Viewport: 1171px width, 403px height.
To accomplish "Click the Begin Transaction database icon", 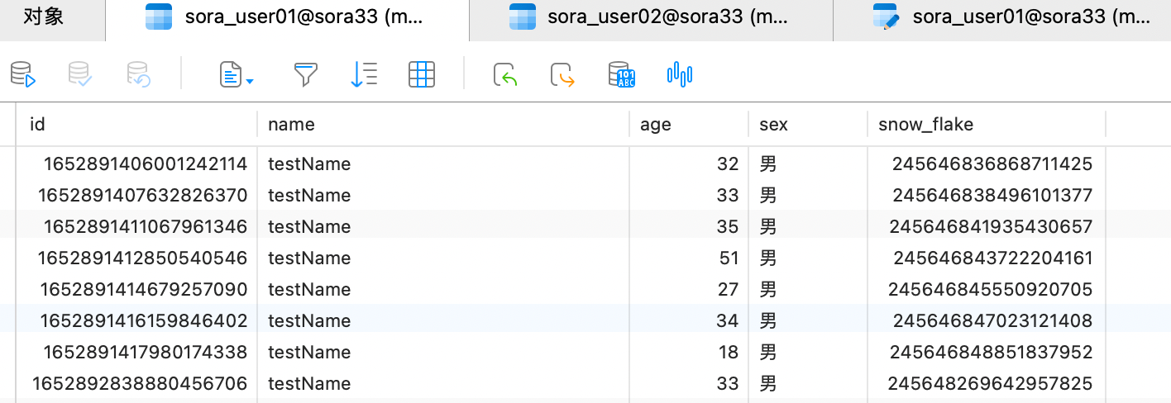I will click(x=22, y=75).
